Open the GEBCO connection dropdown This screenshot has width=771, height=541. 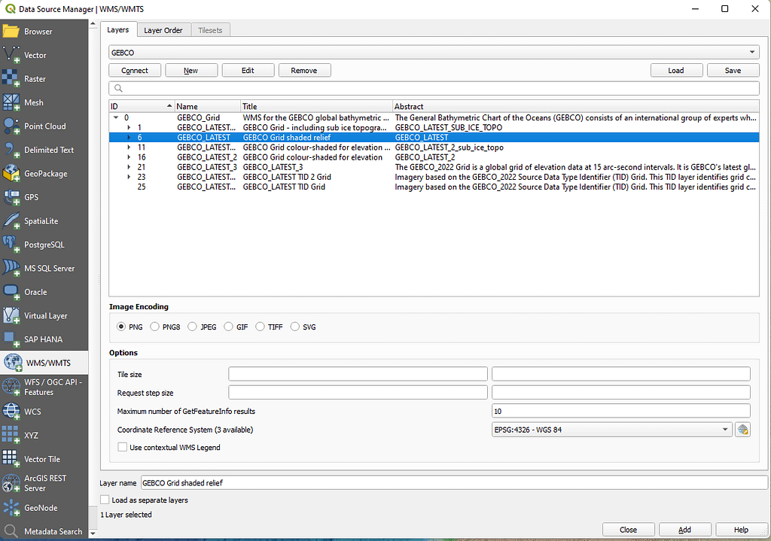click(x=434, y=53)
